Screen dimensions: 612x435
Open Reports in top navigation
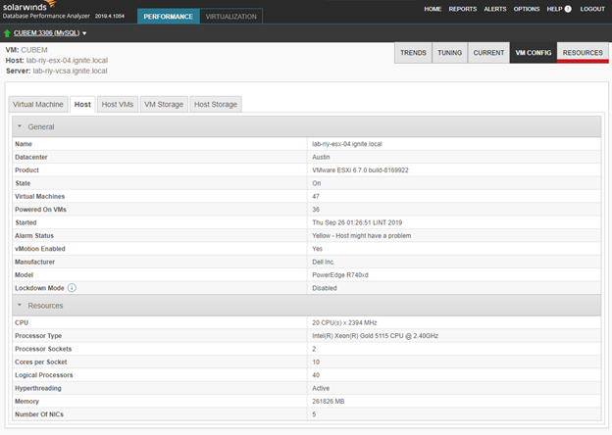coord(463,9)
